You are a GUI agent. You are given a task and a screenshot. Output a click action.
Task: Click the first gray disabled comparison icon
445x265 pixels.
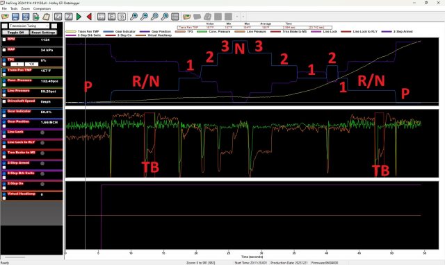pos(197,17)
